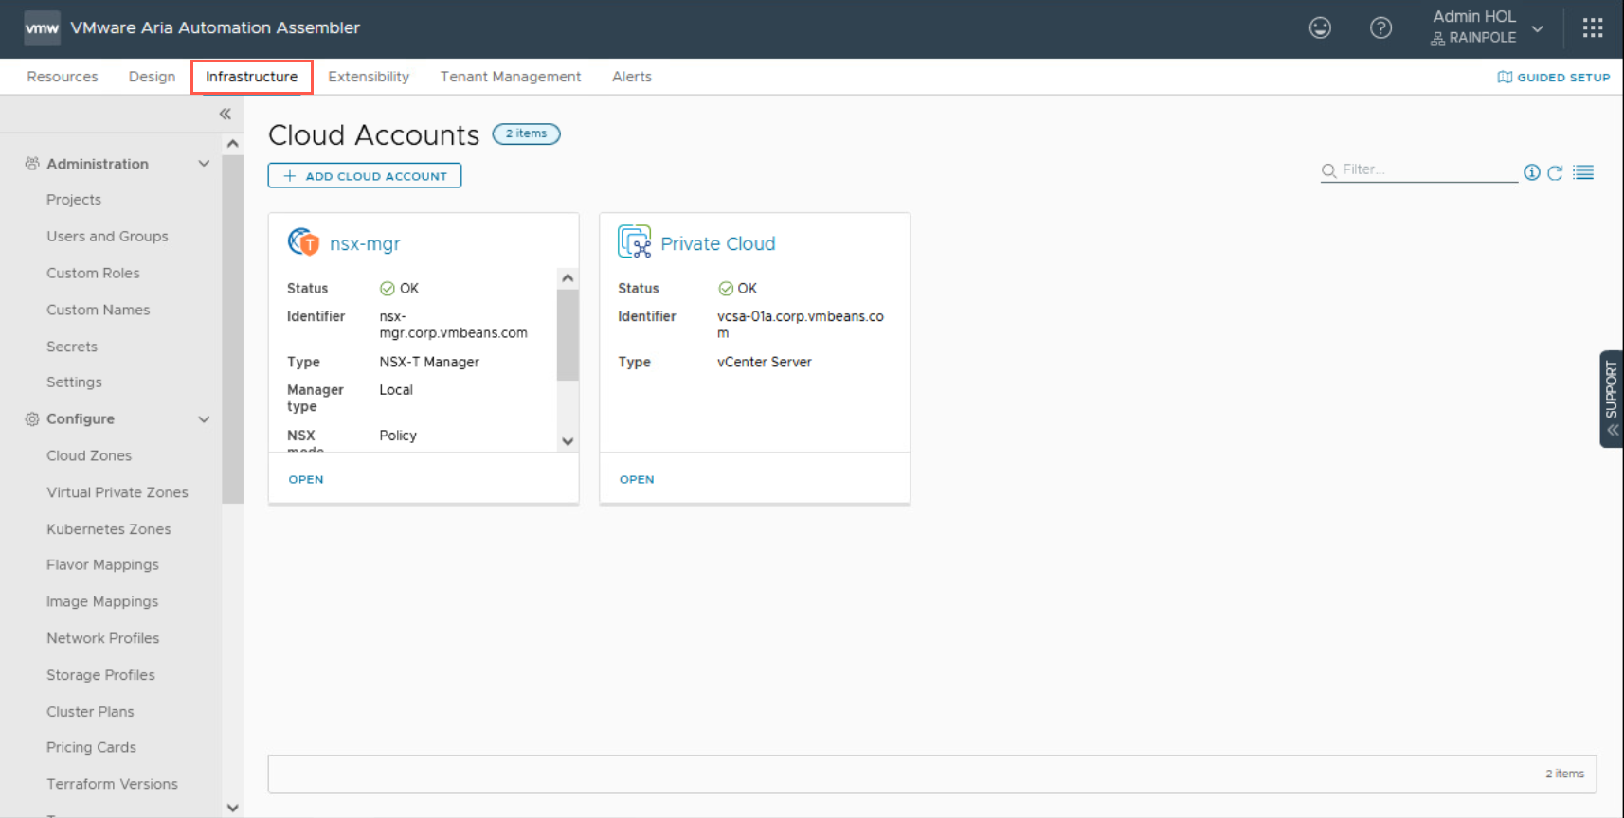The width and height of the screenshot is (1624, 818).
Task: Open the help question mark icon
Action: [x=1380, y=28]
